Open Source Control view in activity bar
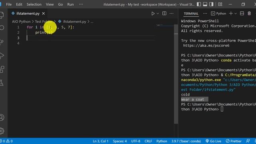256x144 pixels. 2,42
